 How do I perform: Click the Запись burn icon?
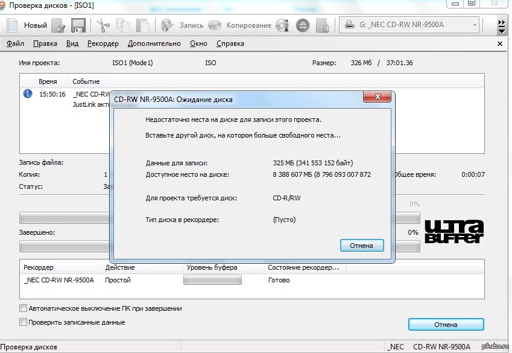pos(168,25)
